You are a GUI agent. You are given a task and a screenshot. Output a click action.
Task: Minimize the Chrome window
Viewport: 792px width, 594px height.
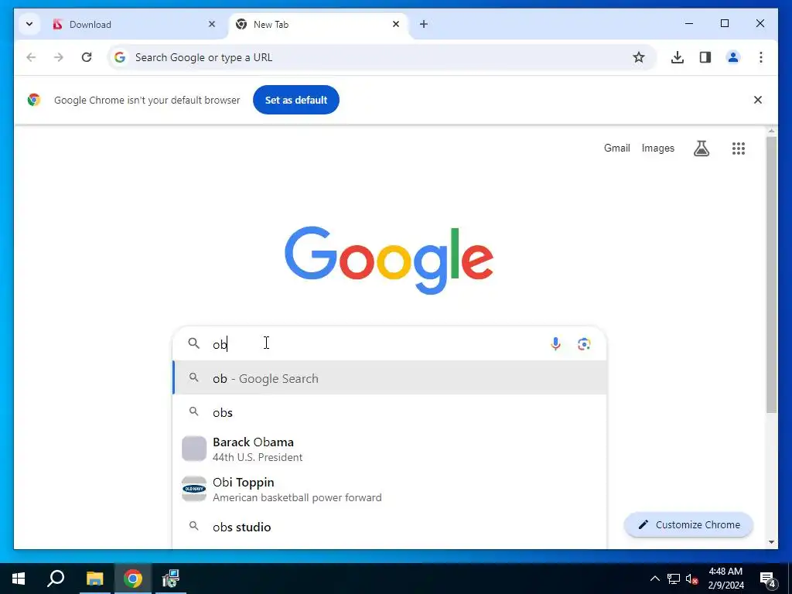tap(689, 23)
